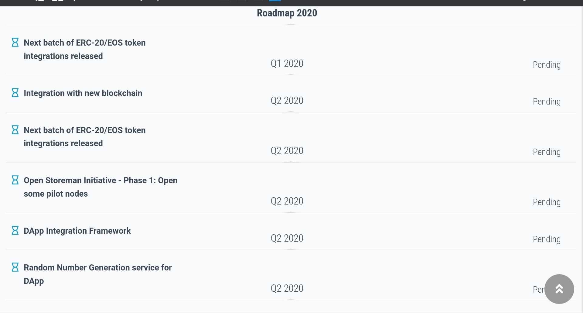Click the Roadmap 2020 heading

[287, 13]
